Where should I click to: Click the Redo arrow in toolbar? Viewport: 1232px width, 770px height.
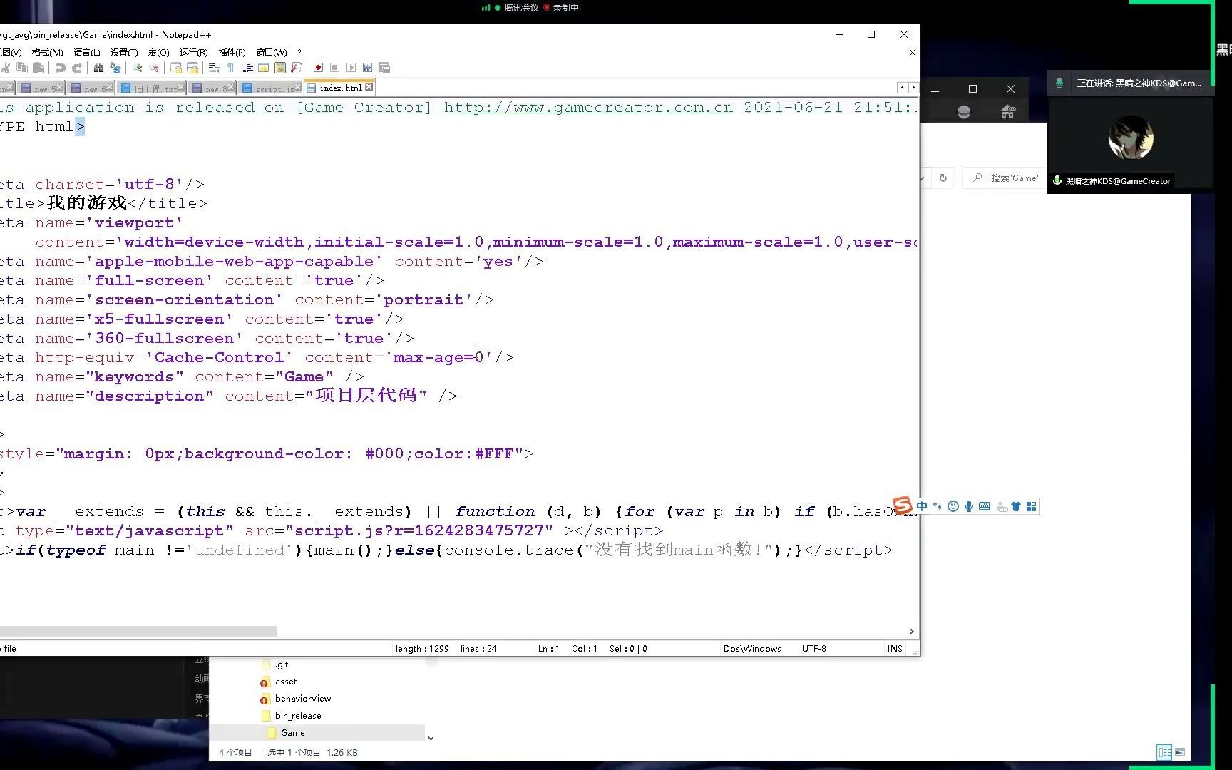tap(77, 68)
